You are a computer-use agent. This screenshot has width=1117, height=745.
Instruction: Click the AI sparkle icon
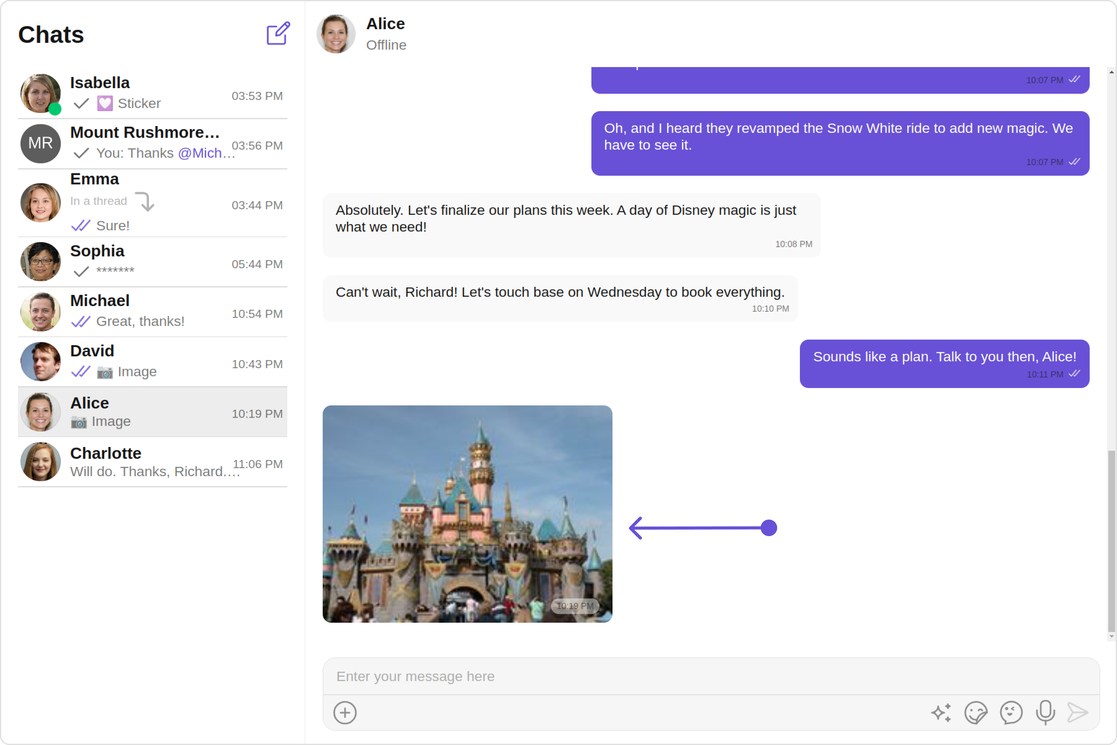pyautogui.click(x=941, y=712)
